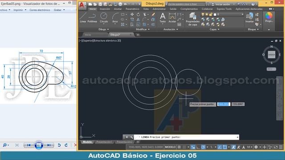Click the Save icon in quick access toolbar
285x160 pixels.
100,4
